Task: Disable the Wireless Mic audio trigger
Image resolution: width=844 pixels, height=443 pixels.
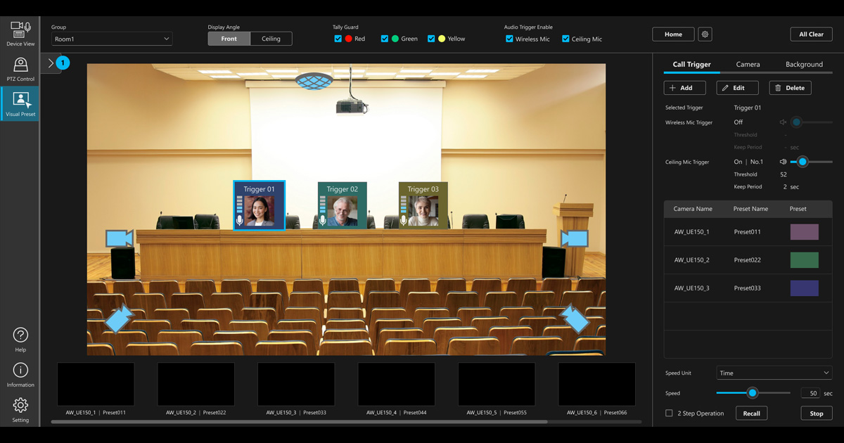Action: 509,39
